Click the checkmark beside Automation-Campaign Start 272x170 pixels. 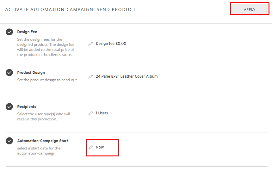click(x=9, y=141)
